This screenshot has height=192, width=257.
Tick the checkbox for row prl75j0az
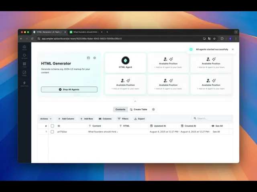[x=52, y=132]
